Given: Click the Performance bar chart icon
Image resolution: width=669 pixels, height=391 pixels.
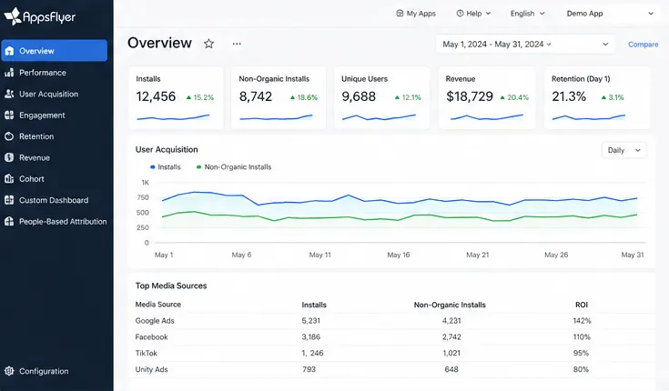Looking at the screenshot, I should pyautogui.click(x=9, y=73).
